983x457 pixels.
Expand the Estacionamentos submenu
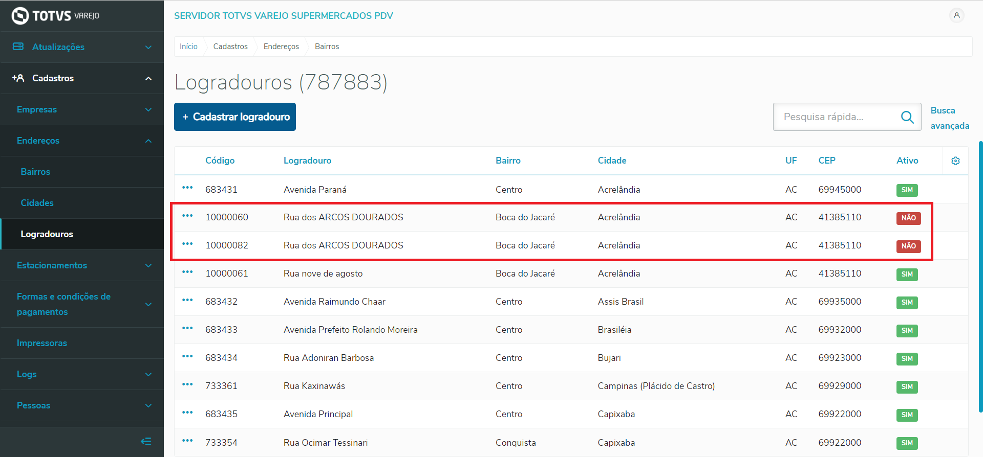click(x=82, y=265)
